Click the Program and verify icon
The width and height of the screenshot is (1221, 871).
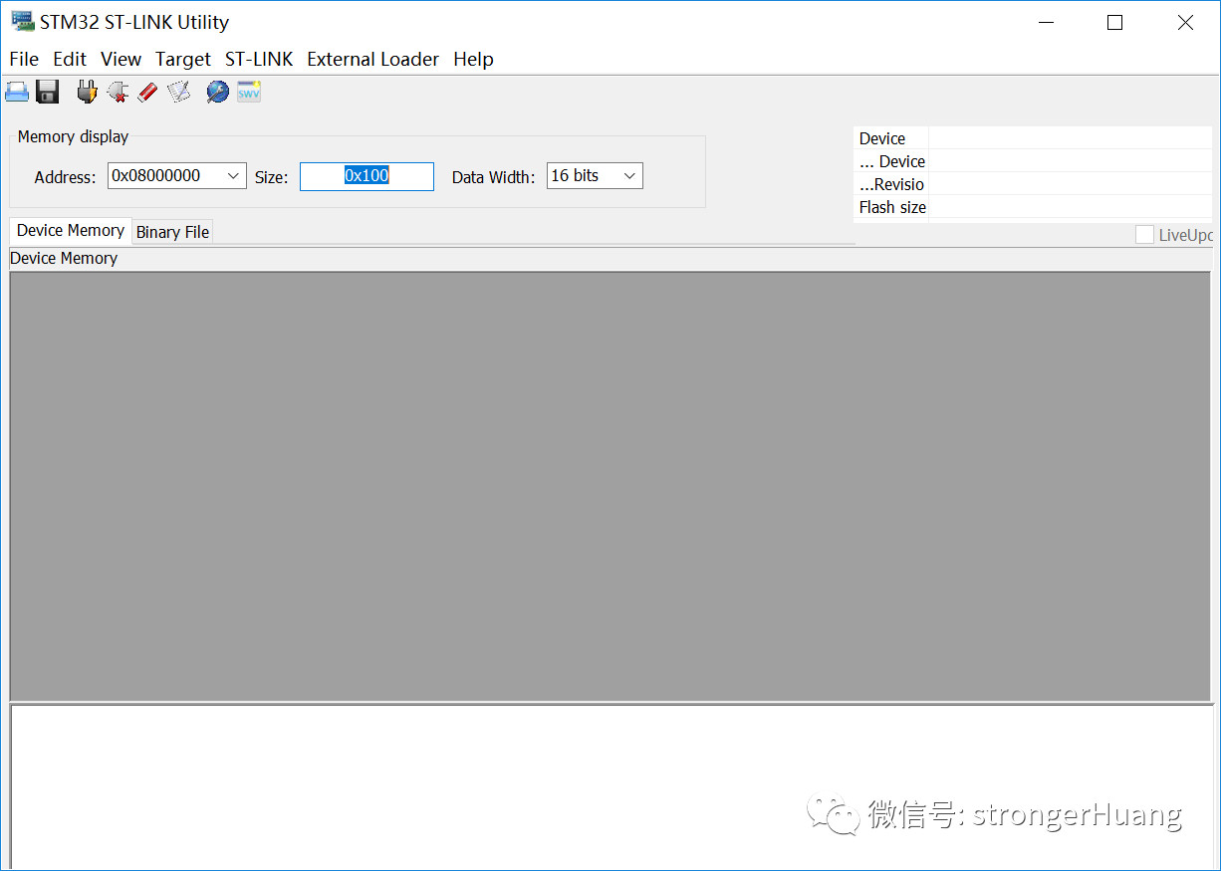(x=178, y=93)
